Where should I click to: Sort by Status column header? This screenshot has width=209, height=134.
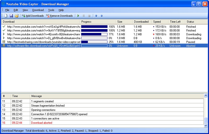(196, 22)
